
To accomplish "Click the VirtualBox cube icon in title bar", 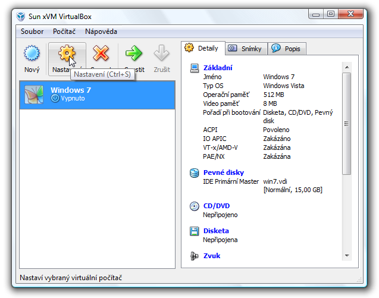I will coord(21,17).
